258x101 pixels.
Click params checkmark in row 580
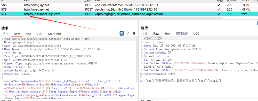[x=219, y=5]
